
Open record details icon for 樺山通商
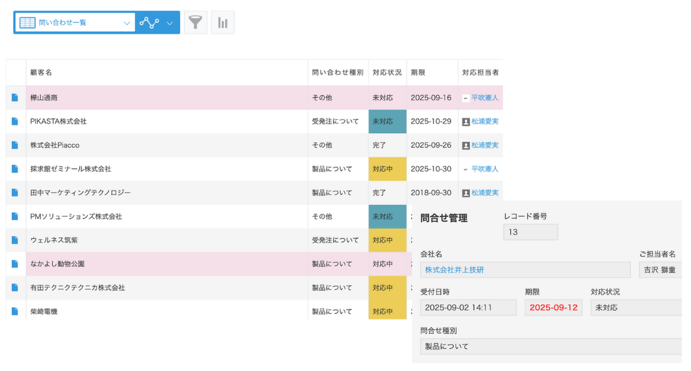15,98
